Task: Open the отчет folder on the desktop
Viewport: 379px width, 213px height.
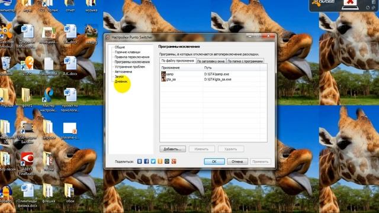Action: pyautogui.click(x=70, y=6)
